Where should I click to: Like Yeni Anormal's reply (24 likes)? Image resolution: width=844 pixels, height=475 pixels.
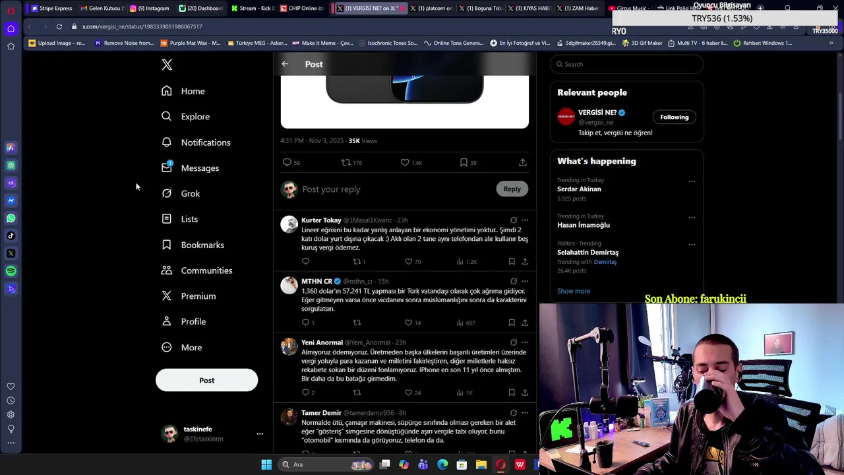coord(413,393)
